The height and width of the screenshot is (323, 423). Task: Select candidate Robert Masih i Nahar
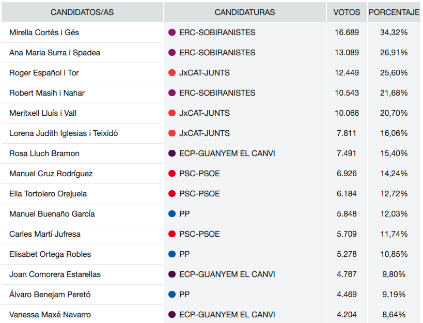point(47,93)
